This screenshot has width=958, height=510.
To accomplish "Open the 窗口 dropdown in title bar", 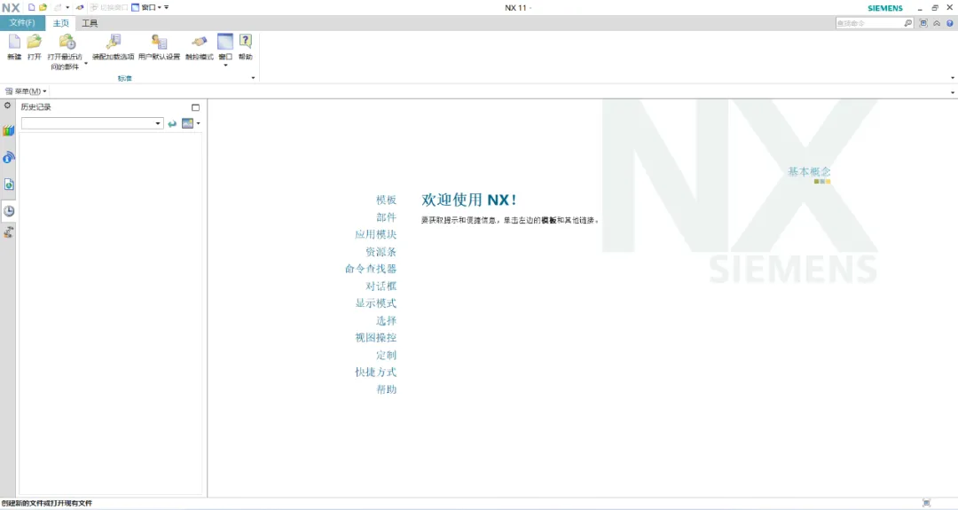I will pos(146,7).
